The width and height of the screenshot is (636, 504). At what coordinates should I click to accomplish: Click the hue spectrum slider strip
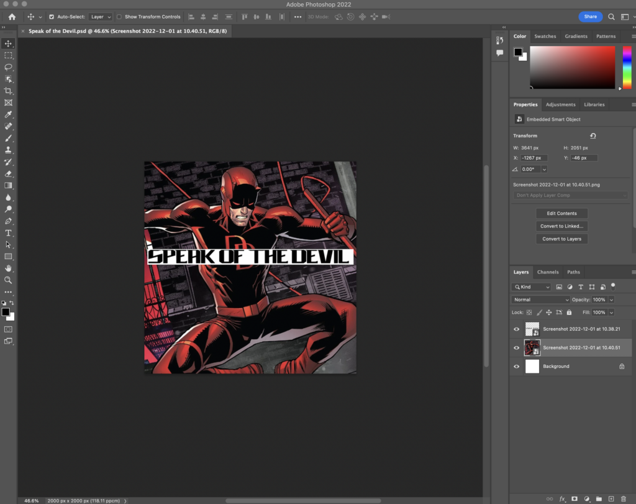[627, 67]
